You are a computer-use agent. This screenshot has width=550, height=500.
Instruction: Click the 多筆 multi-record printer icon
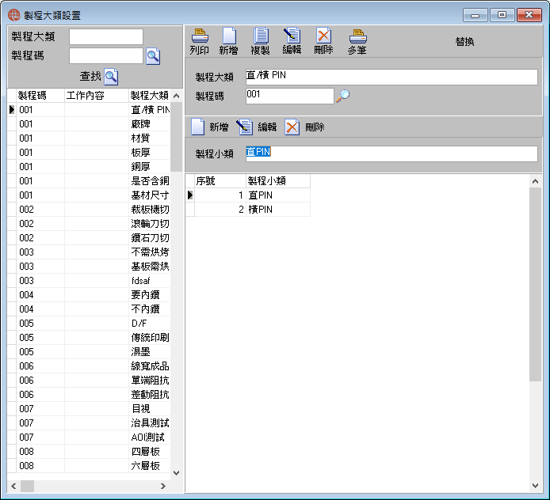(357, 36)
